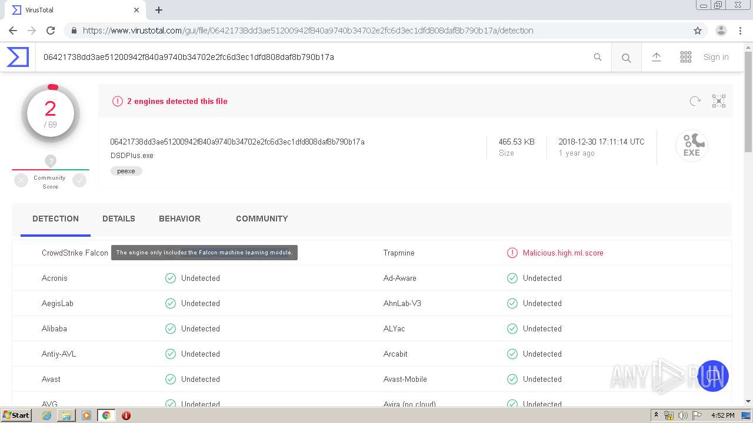The height and width of the screenshot is (423, 753).
Task: Open a new browser tab
Action: (159, 10)
